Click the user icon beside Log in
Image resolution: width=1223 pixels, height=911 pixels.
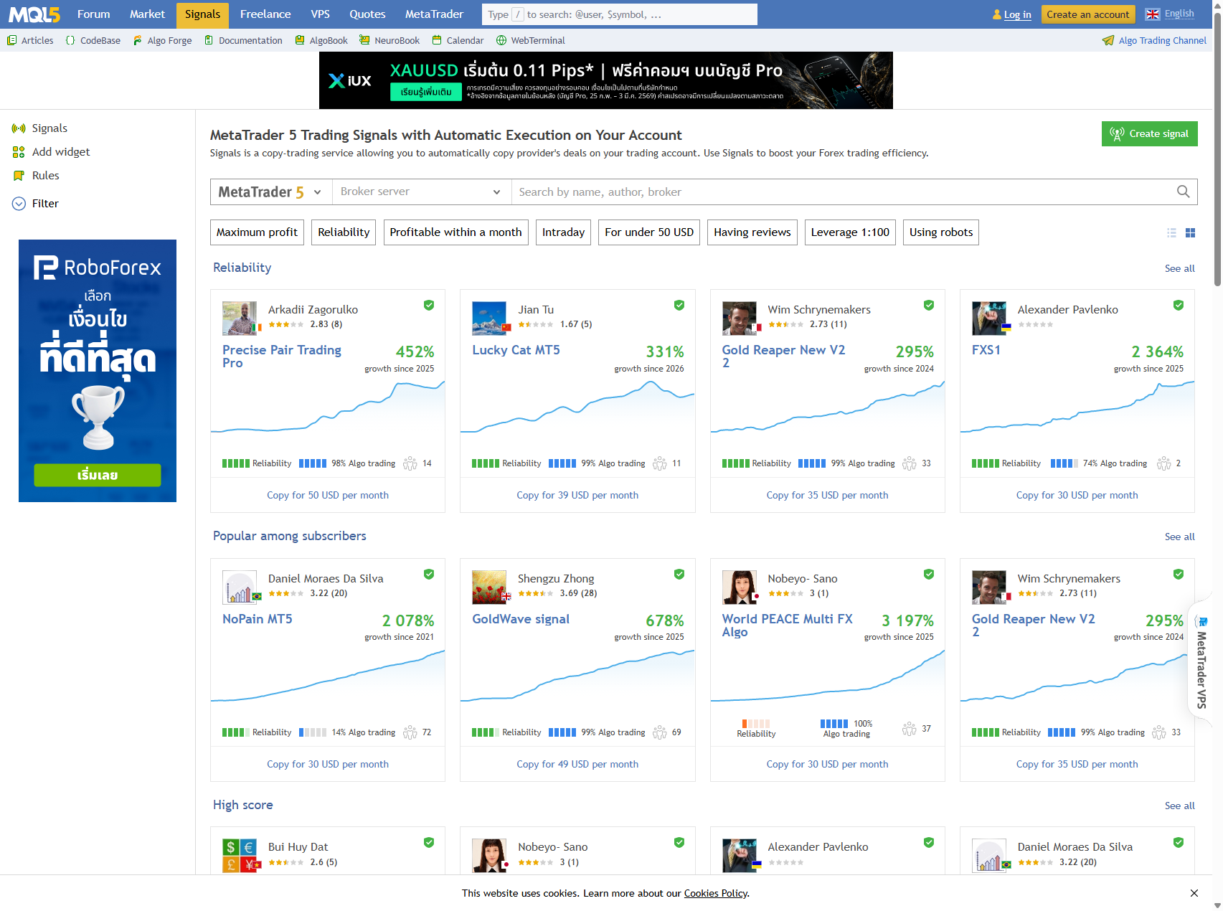(x=997, y=14)
